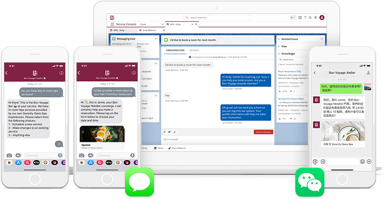Click the favorites star in Salesforce header
The width and height of the screenshot is (386, 199).
click(x=292, y=18)
